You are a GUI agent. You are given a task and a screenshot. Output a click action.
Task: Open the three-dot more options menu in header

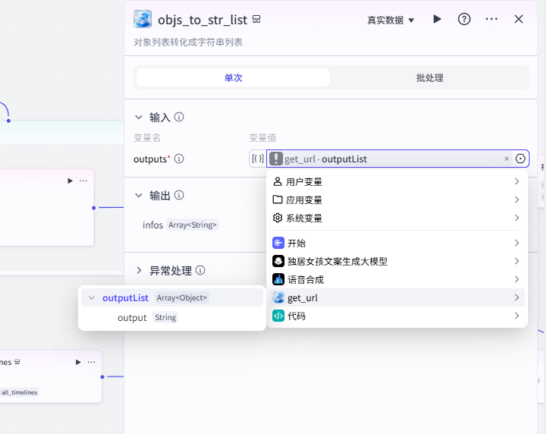492,19
